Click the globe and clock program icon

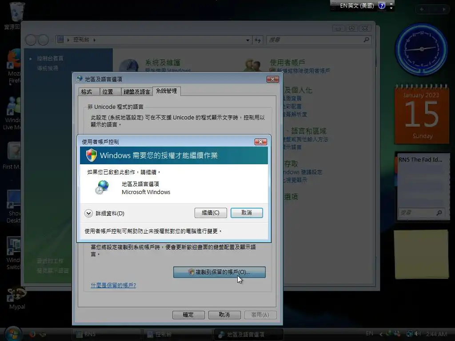[x=102, y=187]
